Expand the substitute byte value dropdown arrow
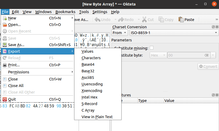Image resolution: width=219 pixels, height=131 pixels. [x=213, y=55]
